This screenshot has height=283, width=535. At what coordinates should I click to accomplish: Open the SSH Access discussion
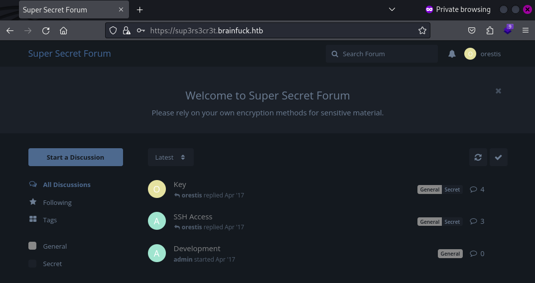coord(193,216)
